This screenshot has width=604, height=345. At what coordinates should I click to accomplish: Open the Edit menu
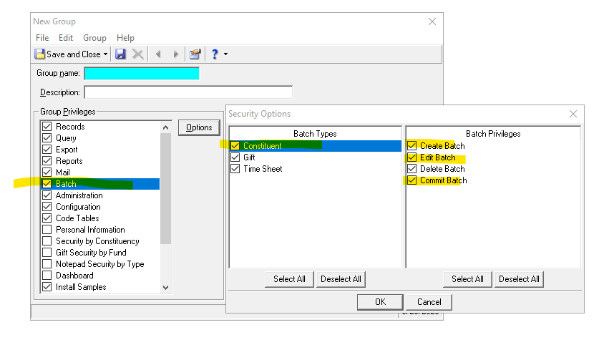[x=66, y=38]
